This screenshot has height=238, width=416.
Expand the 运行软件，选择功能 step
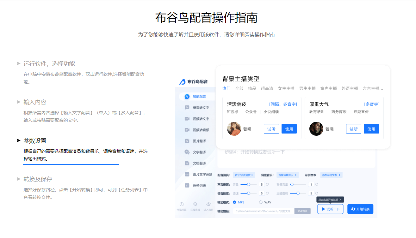tap(49, 64)
